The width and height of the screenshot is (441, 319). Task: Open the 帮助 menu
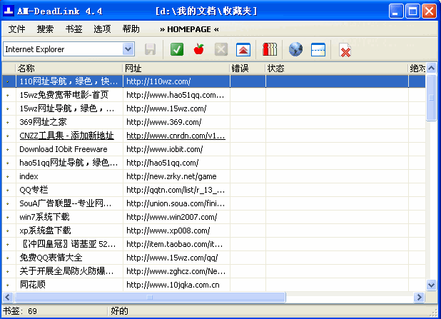tap(131, 29)
